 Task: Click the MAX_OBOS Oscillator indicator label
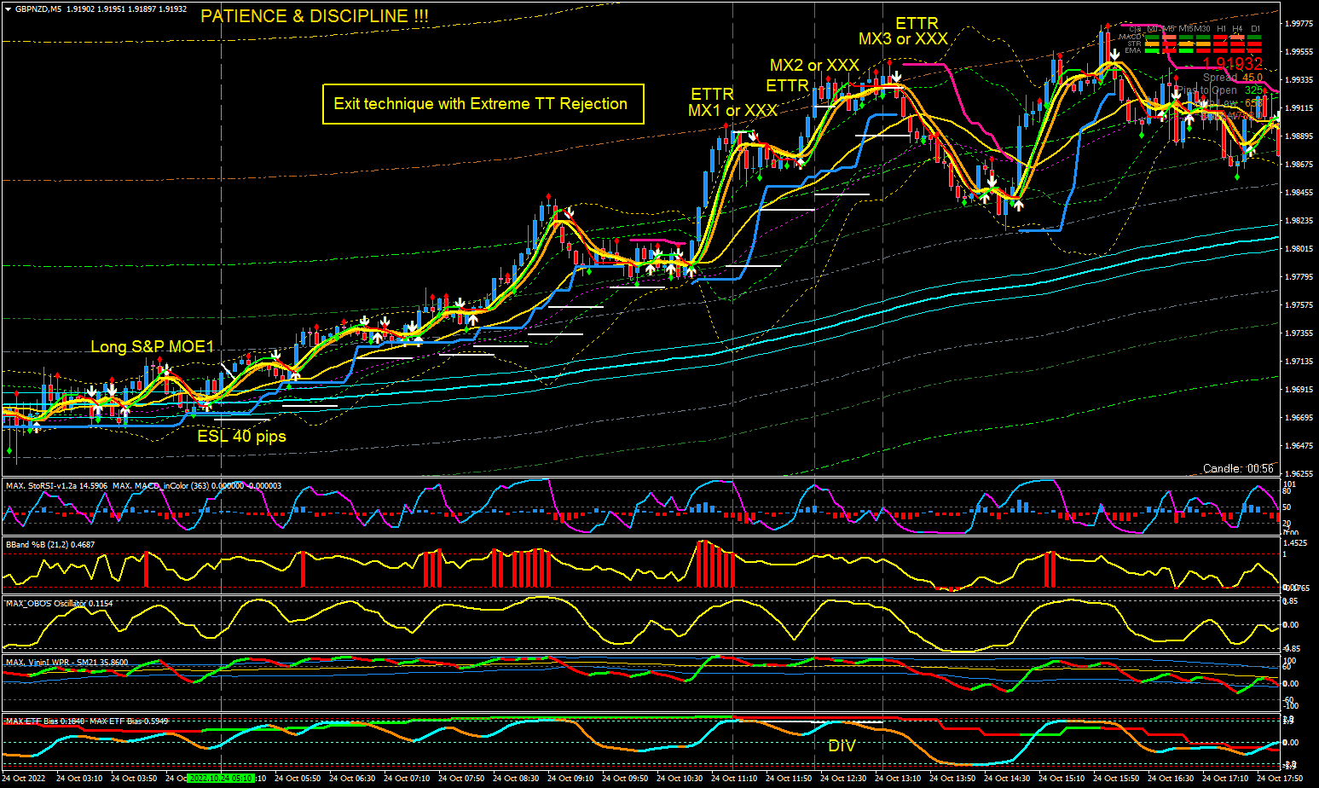[58, 604]
